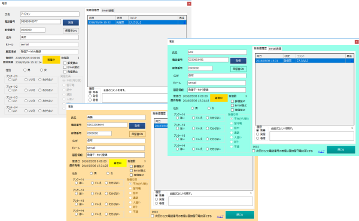Open 発着信履歴 tab in gray window
The width and height of the screenshot is (359, 221).
93,10
